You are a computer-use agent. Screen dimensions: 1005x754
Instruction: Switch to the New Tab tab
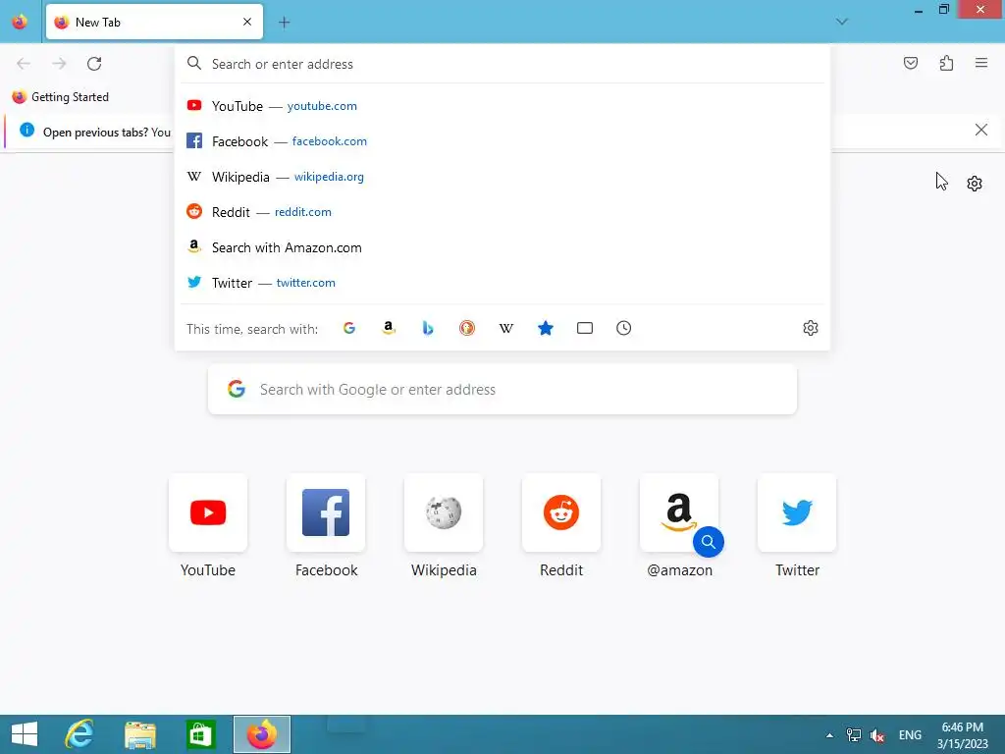click(154, 22)
